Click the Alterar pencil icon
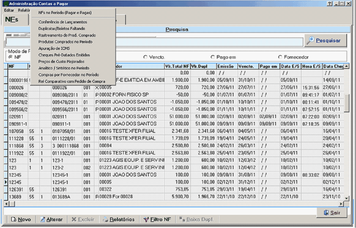Image resolution: width=356 pixels, height=228 pixels. click(x=43, y=220)
